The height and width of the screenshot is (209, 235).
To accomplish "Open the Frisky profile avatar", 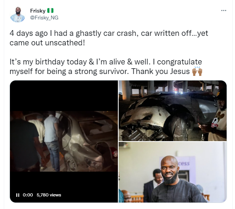I will click(18, 14).
